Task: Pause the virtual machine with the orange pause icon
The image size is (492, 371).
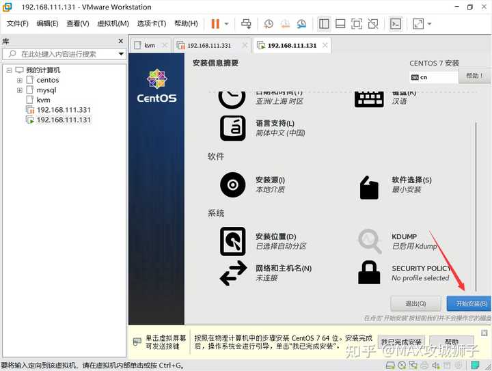Action: coord(215,24)
